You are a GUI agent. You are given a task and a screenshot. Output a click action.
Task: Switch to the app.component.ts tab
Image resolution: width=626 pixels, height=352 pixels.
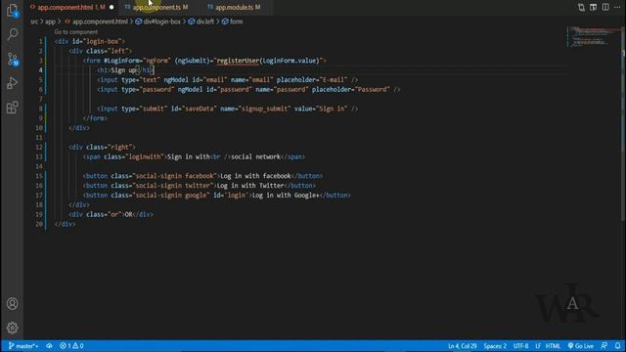[x=156, y=7]
